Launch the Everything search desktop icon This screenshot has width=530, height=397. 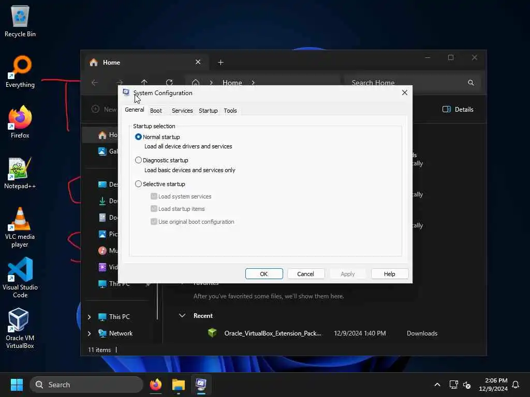point(20,71)
